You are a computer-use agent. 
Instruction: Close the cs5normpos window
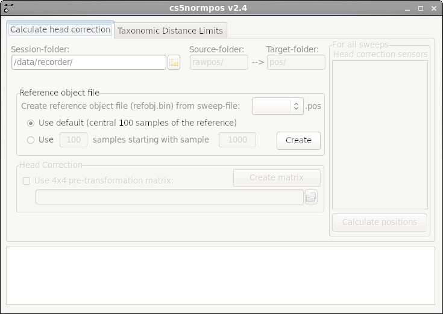click(434, 8)
